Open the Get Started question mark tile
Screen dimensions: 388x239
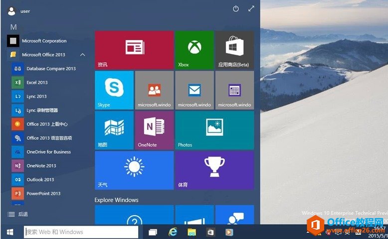(134, 215)
